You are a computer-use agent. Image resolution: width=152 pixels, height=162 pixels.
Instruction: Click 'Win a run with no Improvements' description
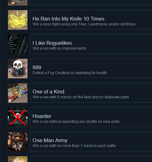tap(60, 48)
